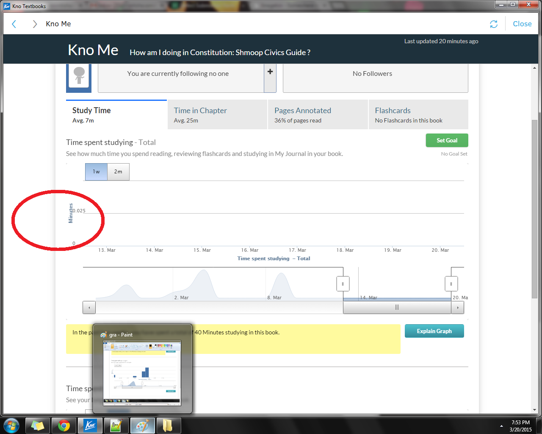Click the navigator scroll left arrow
The image size is (542, 434).
(89, 308)
